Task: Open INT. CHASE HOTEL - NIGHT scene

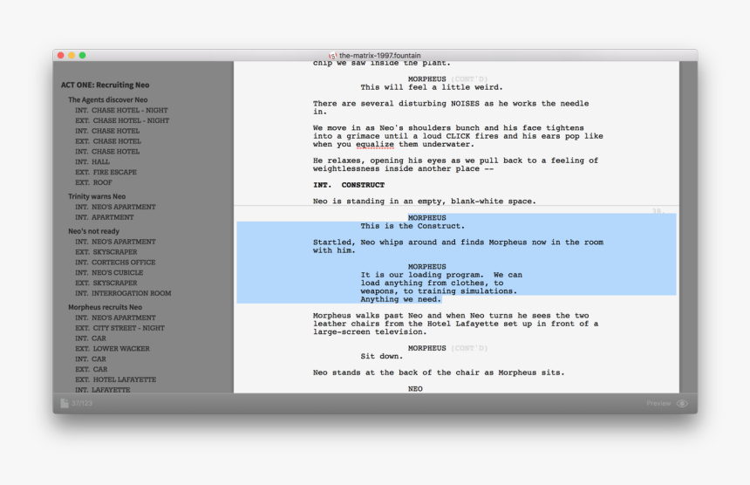Action: (121, 110)
